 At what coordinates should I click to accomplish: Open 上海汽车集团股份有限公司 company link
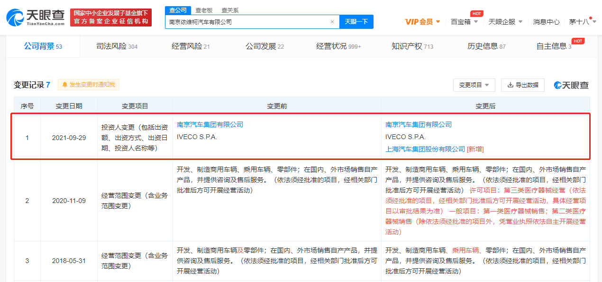pos(425,149)
